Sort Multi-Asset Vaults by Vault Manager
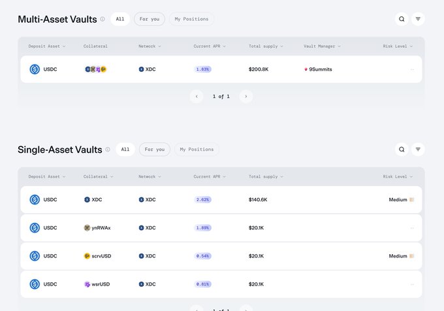The image size is (444, 311). (322, 46)
